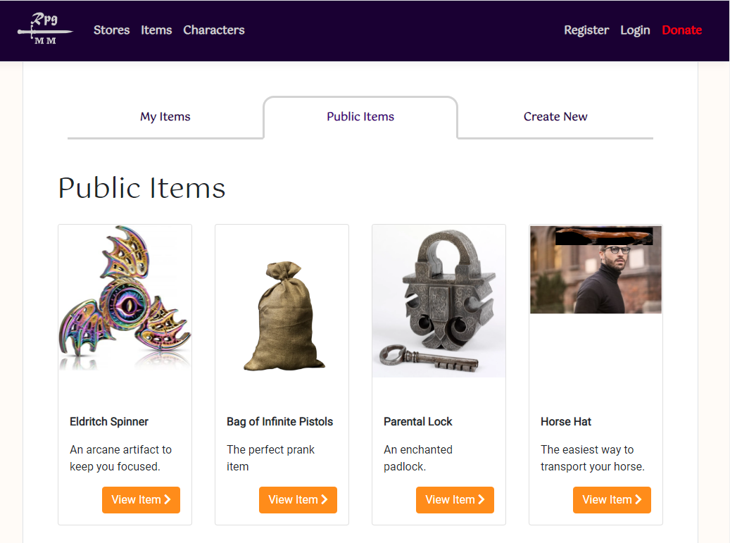Open the Stores navigation link
This screenshot has height=543, width=730.
pyautogui.click(x=111, y=30)
